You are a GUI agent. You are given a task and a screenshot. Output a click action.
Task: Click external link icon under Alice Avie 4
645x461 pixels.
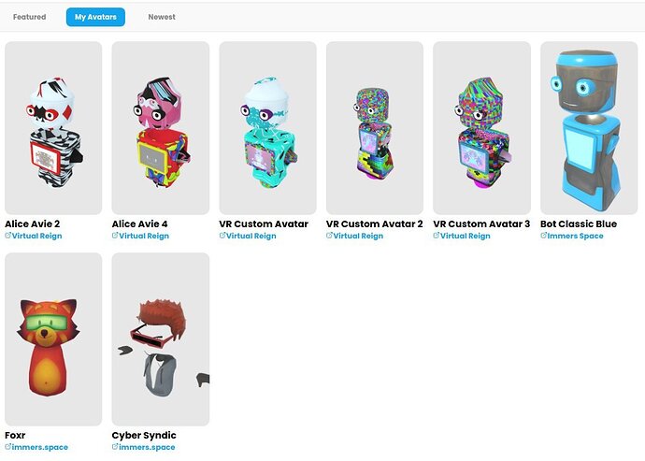pos(115,236)
